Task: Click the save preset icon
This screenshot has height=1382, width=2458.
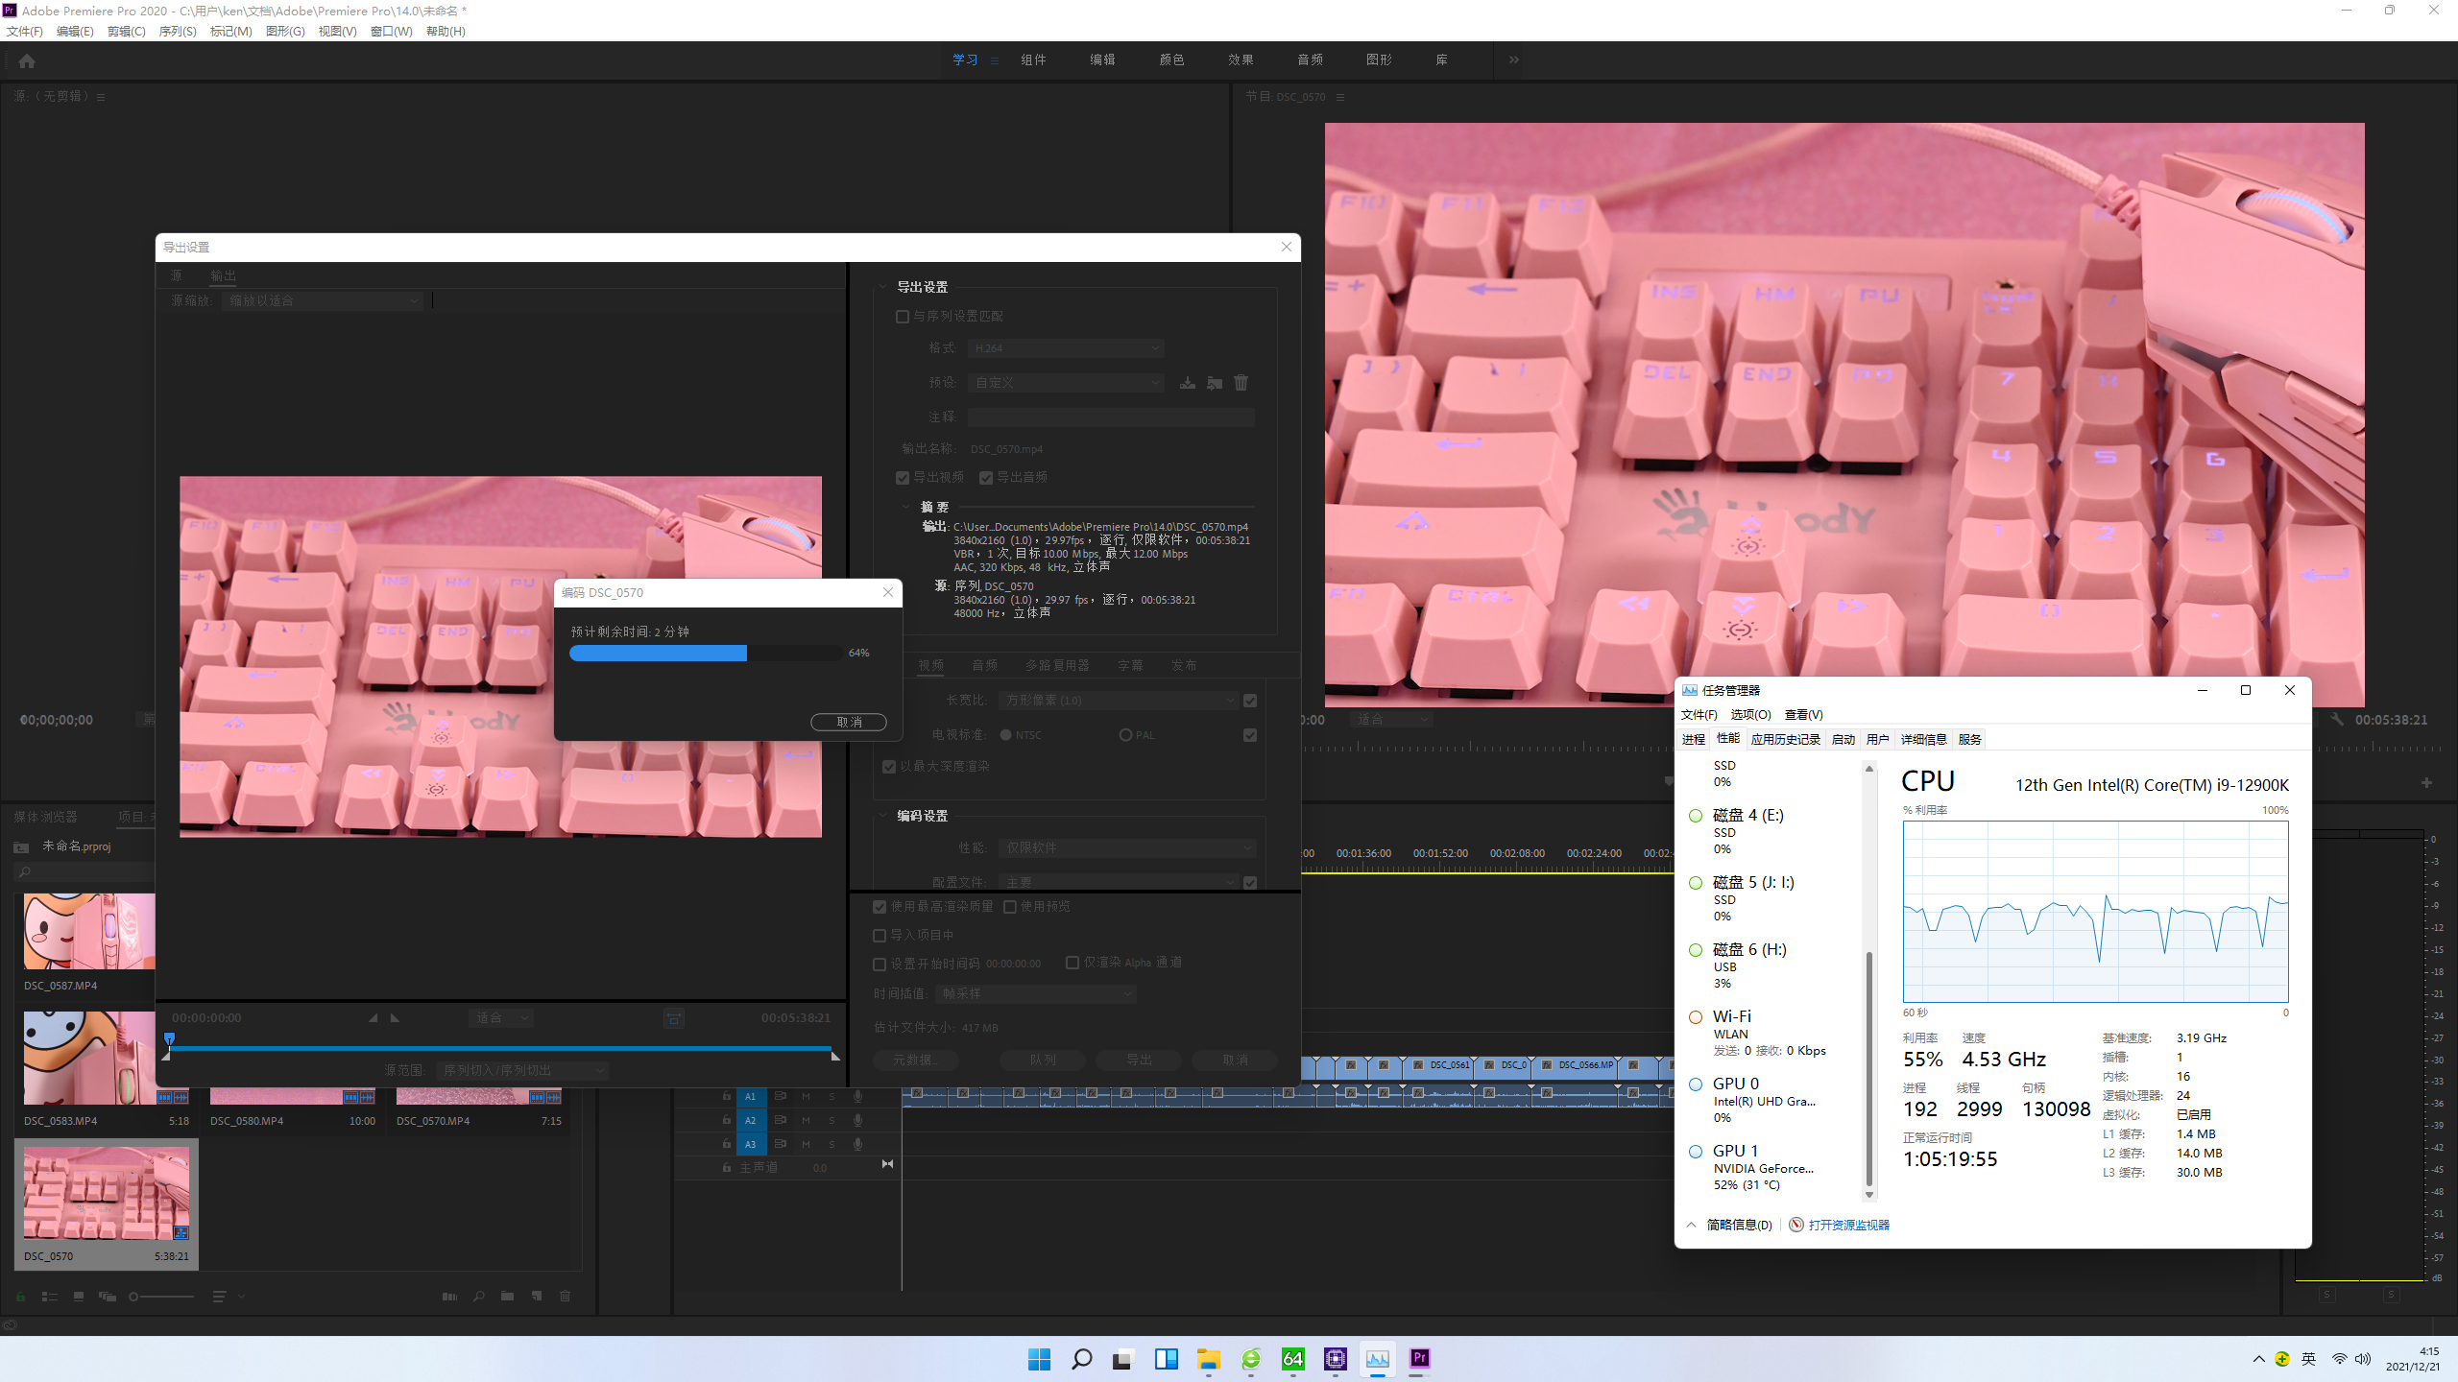Action: (1188, 383)
